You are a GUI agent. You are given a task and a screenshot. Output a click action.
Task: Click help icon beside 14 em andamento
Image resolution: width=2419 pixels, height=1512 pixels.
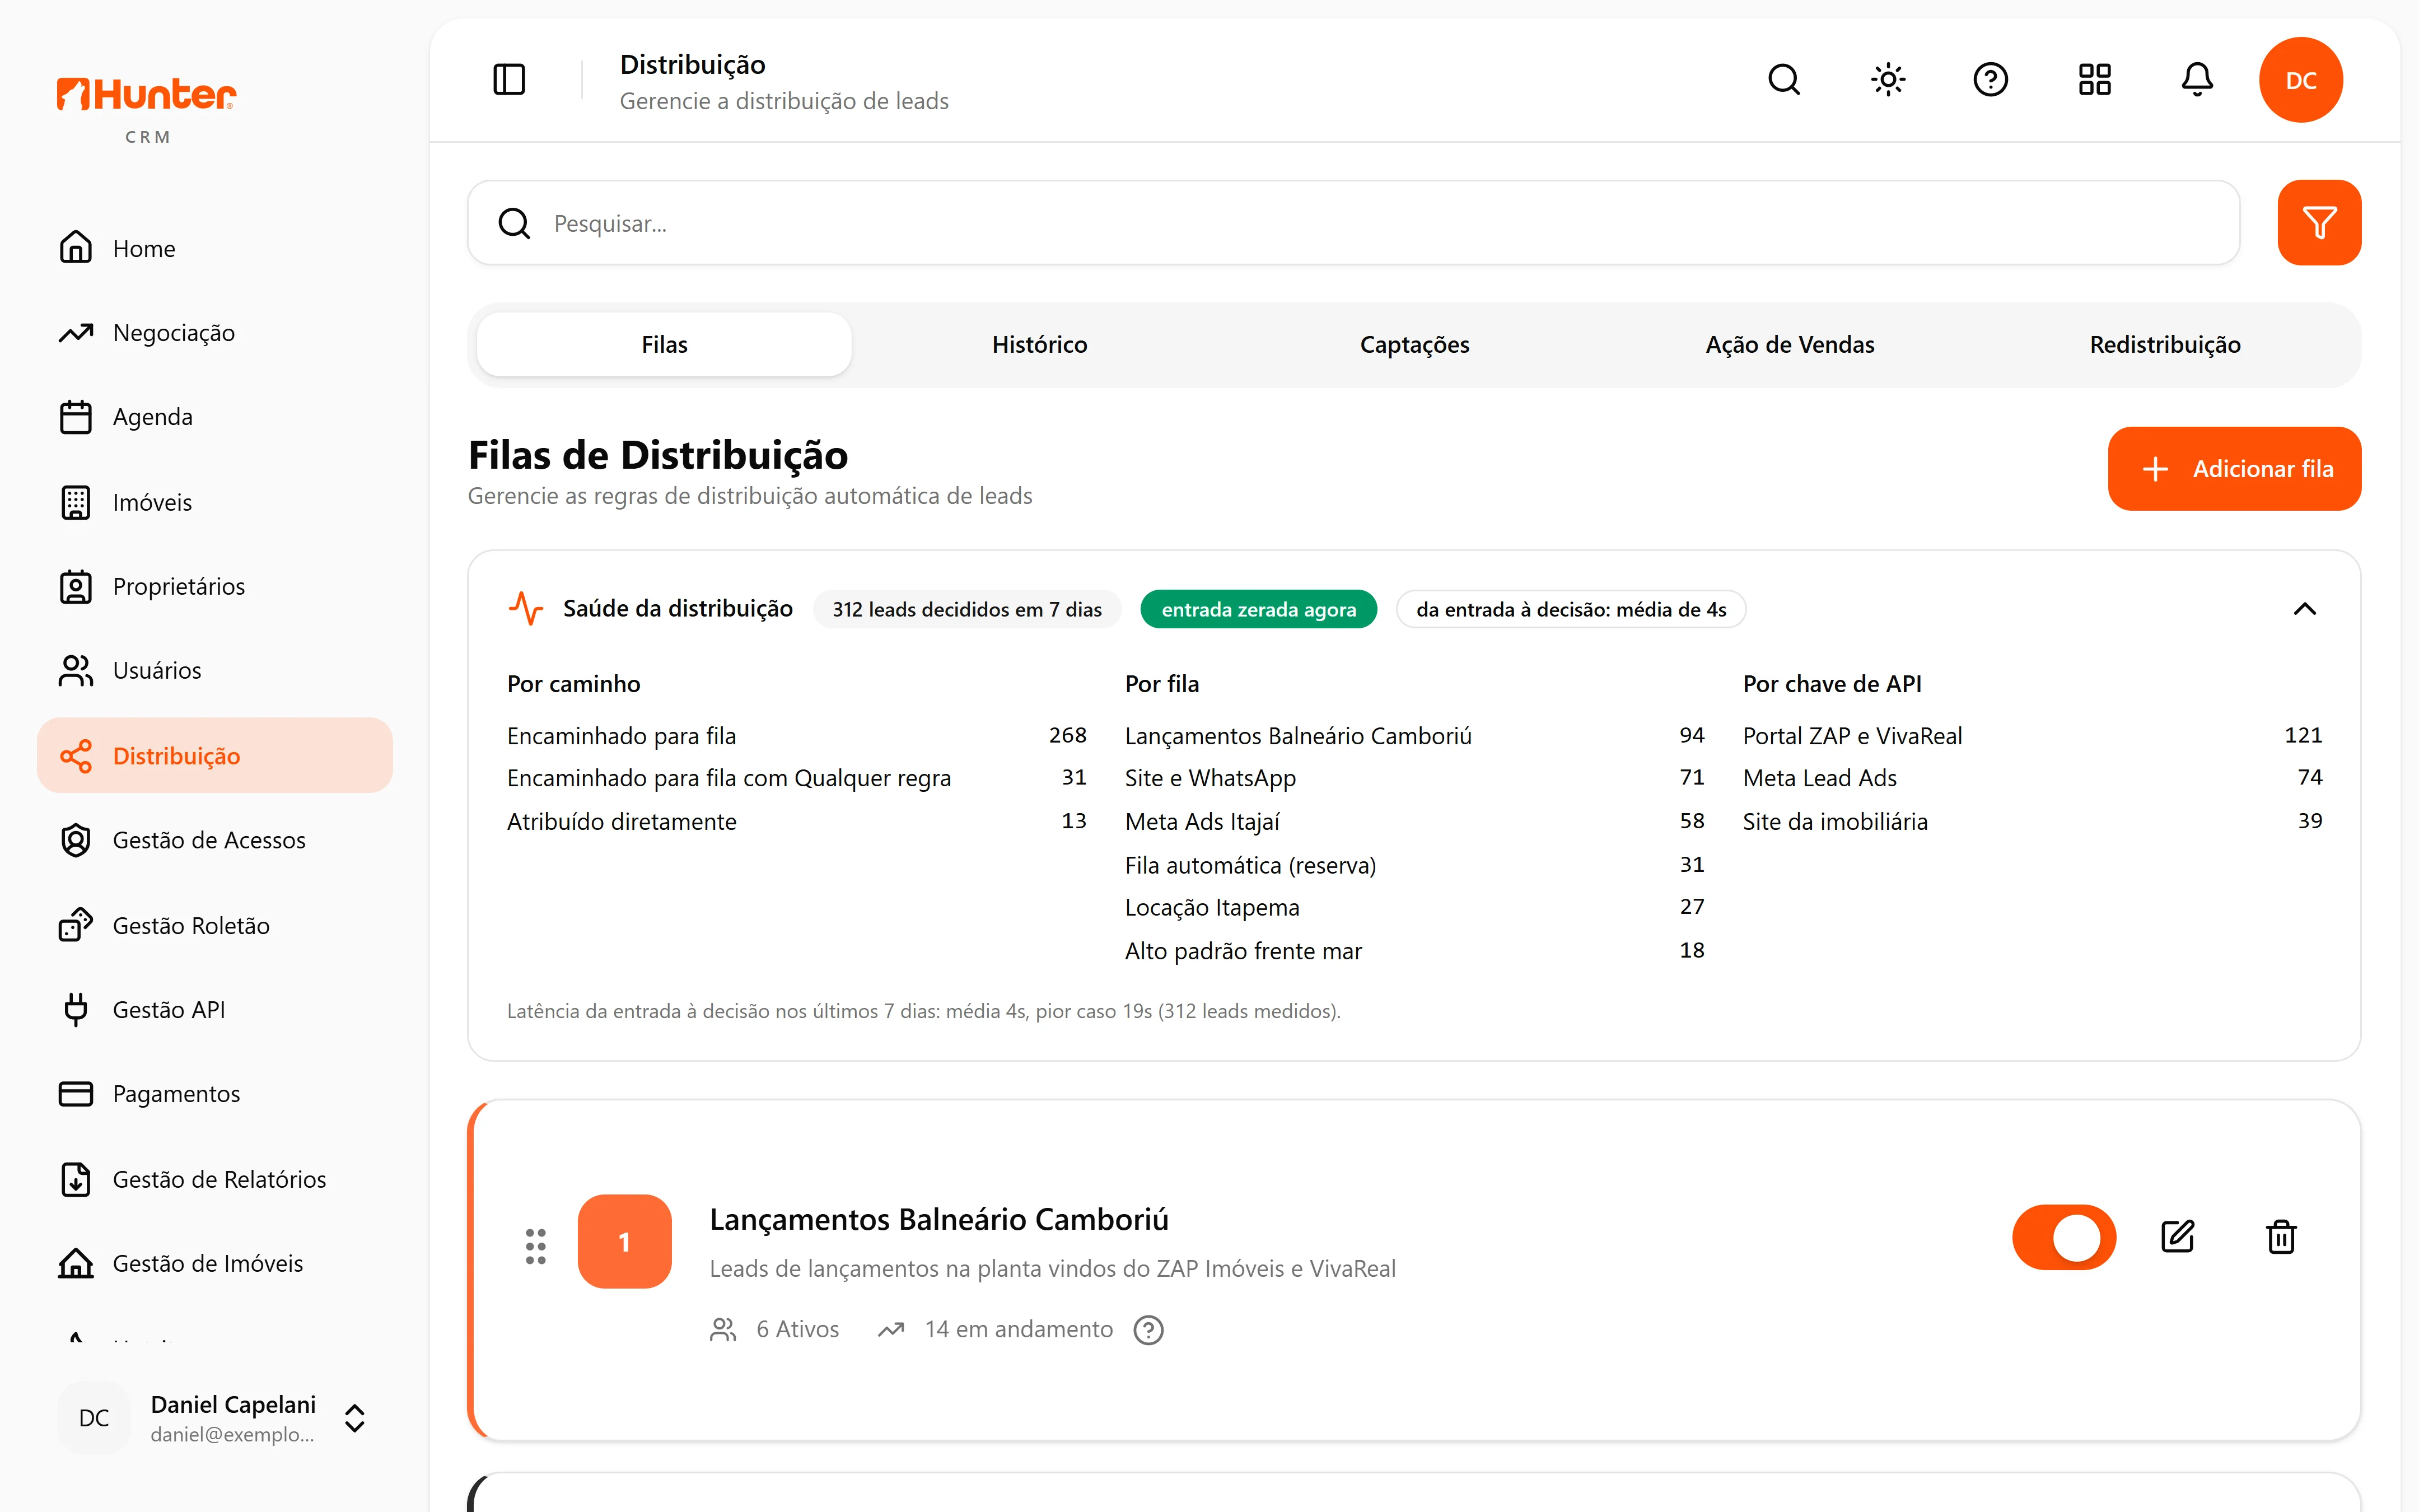pos(1148,1330)
